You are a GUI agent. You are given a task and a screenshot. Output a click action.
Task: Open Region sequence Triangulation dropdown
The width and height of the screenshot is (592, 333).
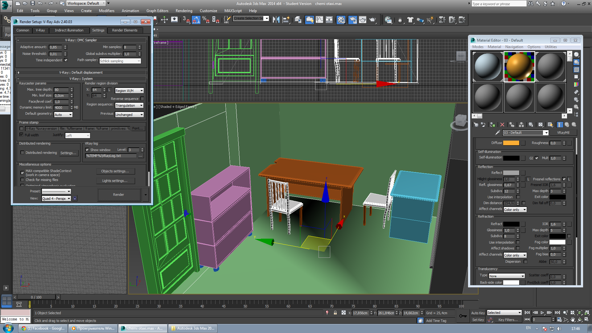click(x=129, y=105)
